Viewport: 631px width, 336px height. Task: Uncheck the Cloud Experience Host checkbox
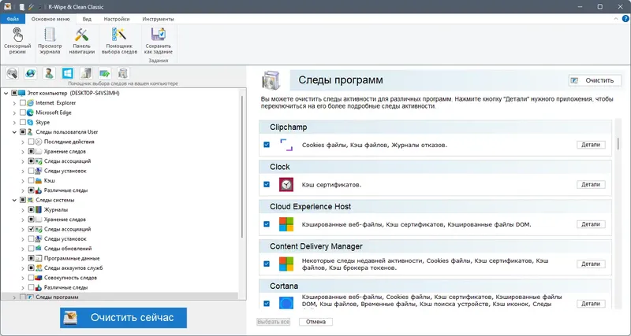[267, 224]
